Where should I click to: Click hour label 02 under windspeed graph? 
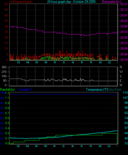point(18,62)
